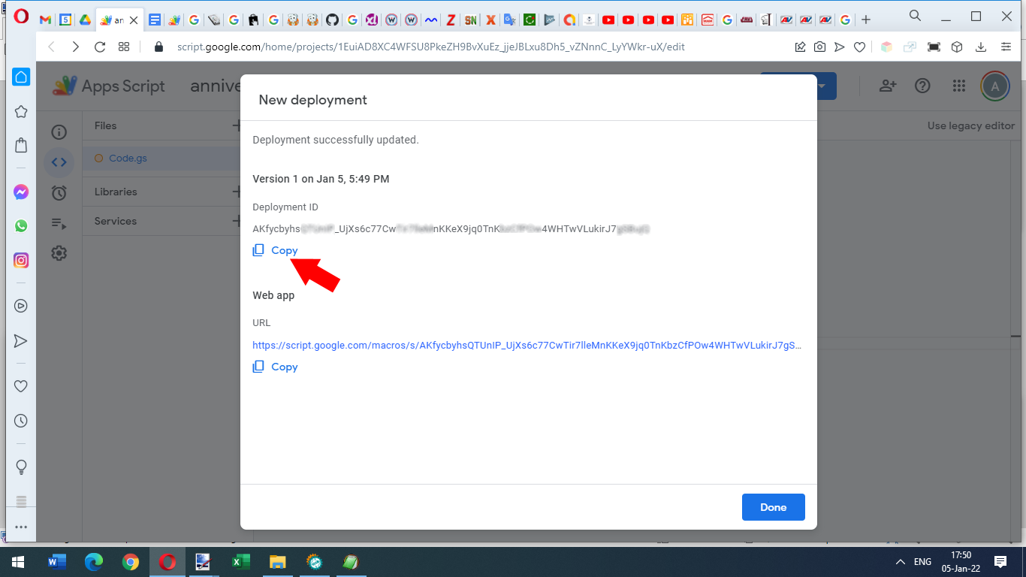Open Windows notification center

pos(1000,562)
